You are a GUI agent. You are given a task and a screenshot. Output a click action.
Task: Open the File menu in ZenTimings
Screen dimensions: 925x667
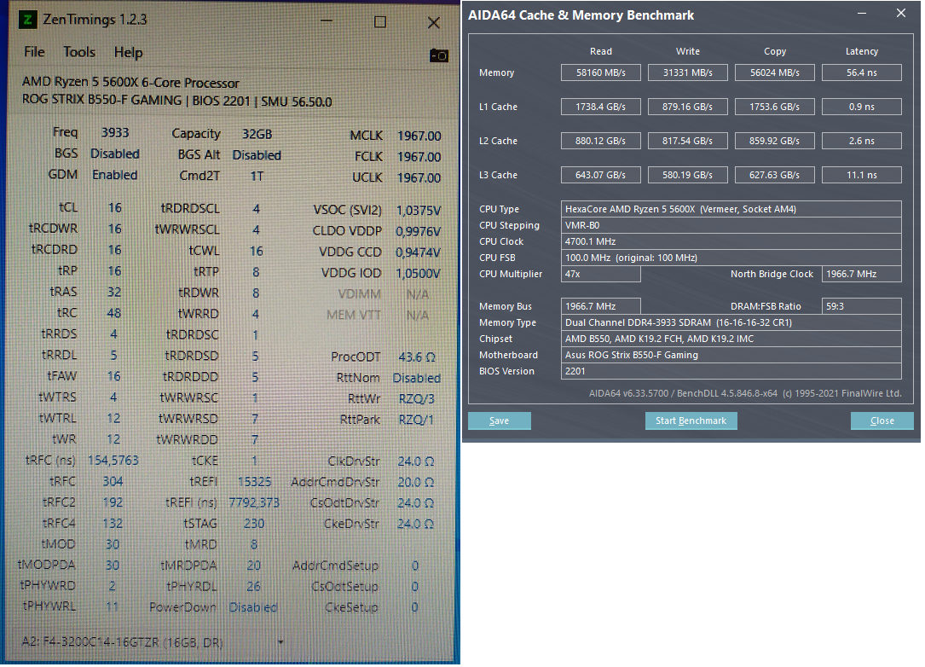pyautogui.click(x=34, y=52)
